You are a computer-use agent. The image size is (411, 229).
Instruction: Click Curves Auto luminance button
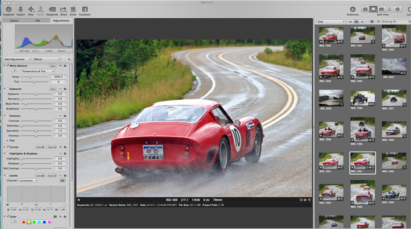point(40,147)
